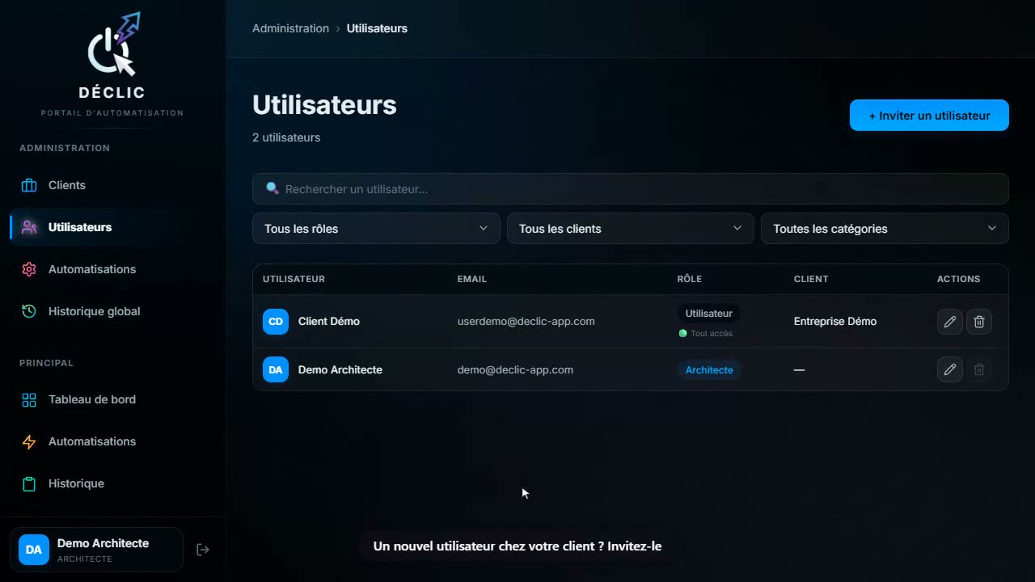Click Inviter un utilisateur button
Viewport: 1035px width, 582px height.
point(929,116)
